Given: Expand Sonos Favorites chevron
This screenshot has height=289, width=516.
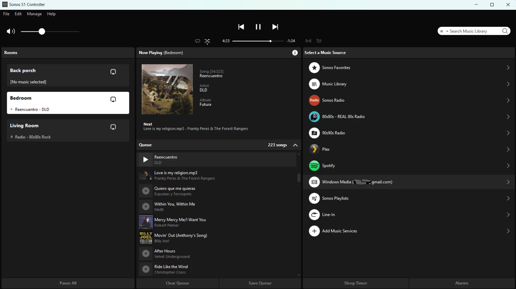Looking at the screenshot, I should point(508,67).
